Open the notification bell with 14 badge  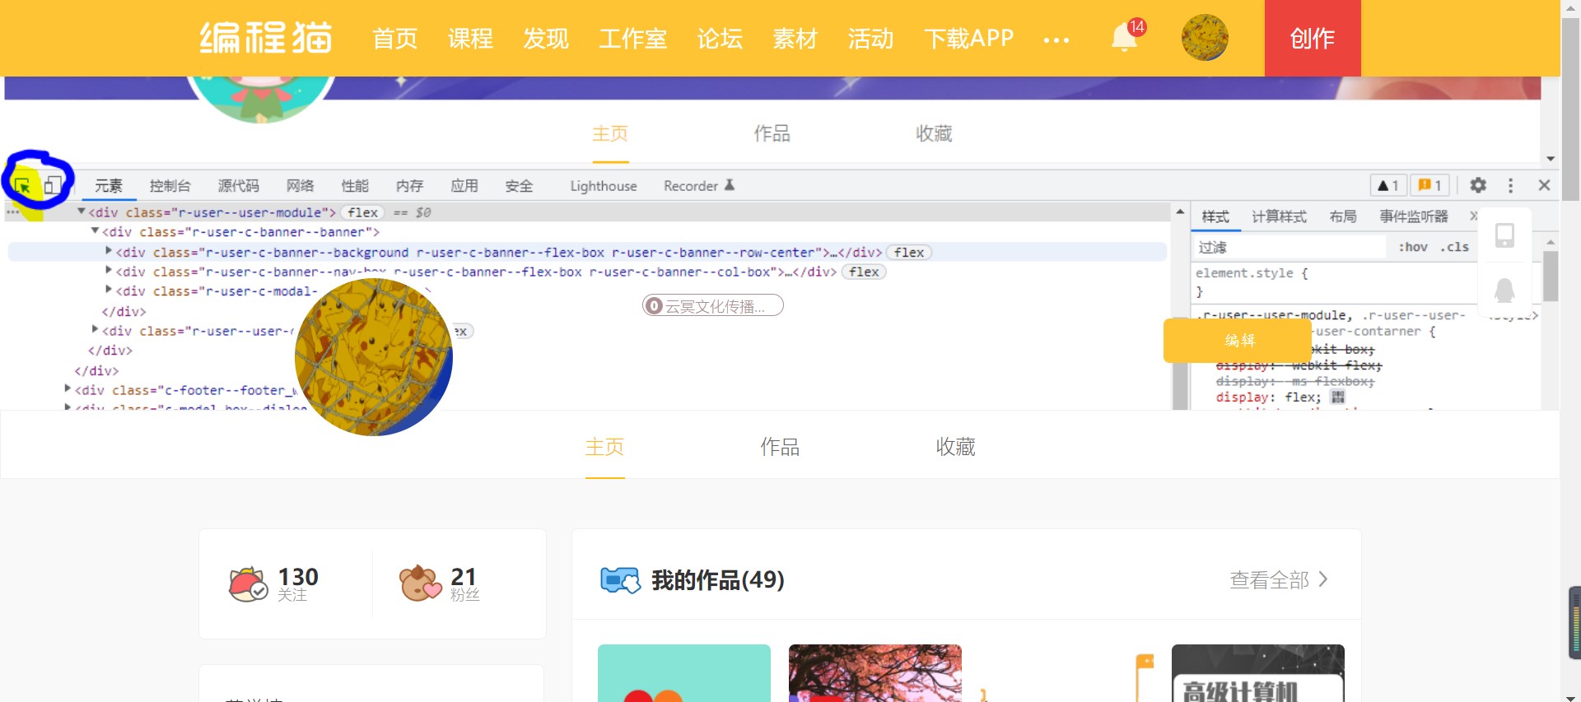[1125, 37]
